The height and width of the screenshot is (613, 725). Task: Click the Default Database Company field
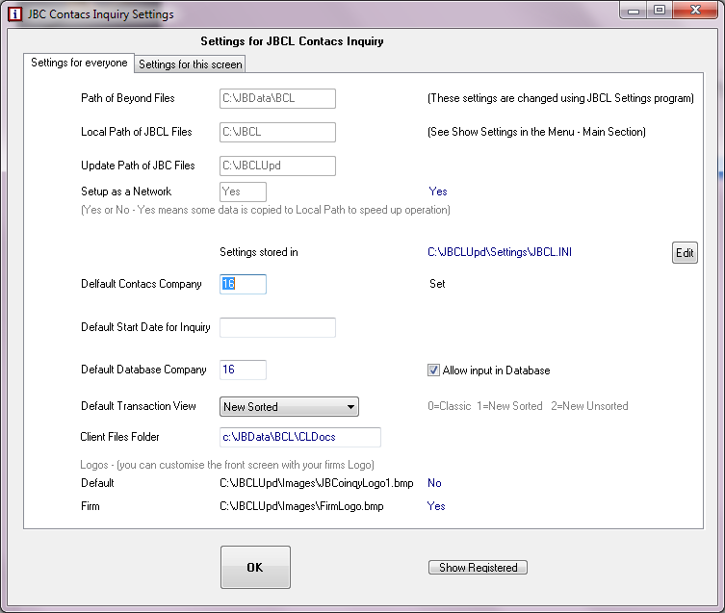coord(243,370)
